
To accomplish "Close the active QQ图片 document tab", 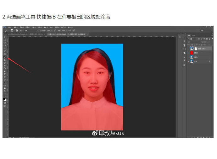I will tap(87, 34).
